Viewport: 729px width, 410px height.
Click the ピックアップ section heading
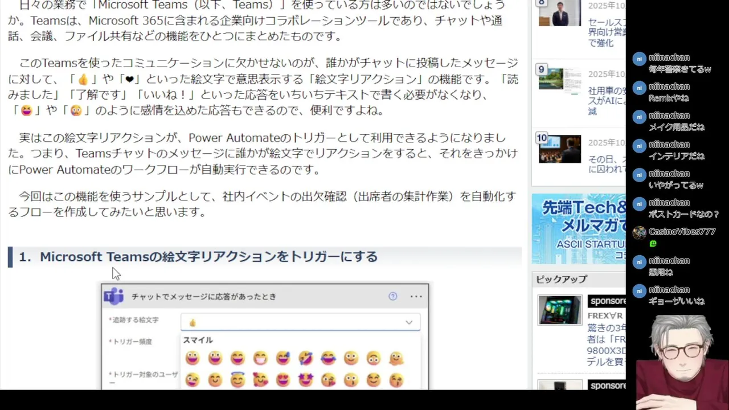pos(561,279)
